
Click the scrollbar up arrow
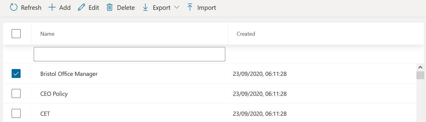[x=420, y=68]
